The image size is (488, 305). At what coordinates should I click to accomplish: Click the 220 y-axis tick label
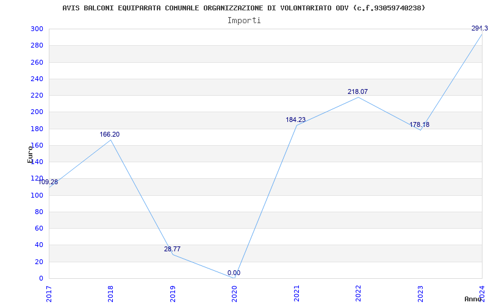click(x=37, y=96)
